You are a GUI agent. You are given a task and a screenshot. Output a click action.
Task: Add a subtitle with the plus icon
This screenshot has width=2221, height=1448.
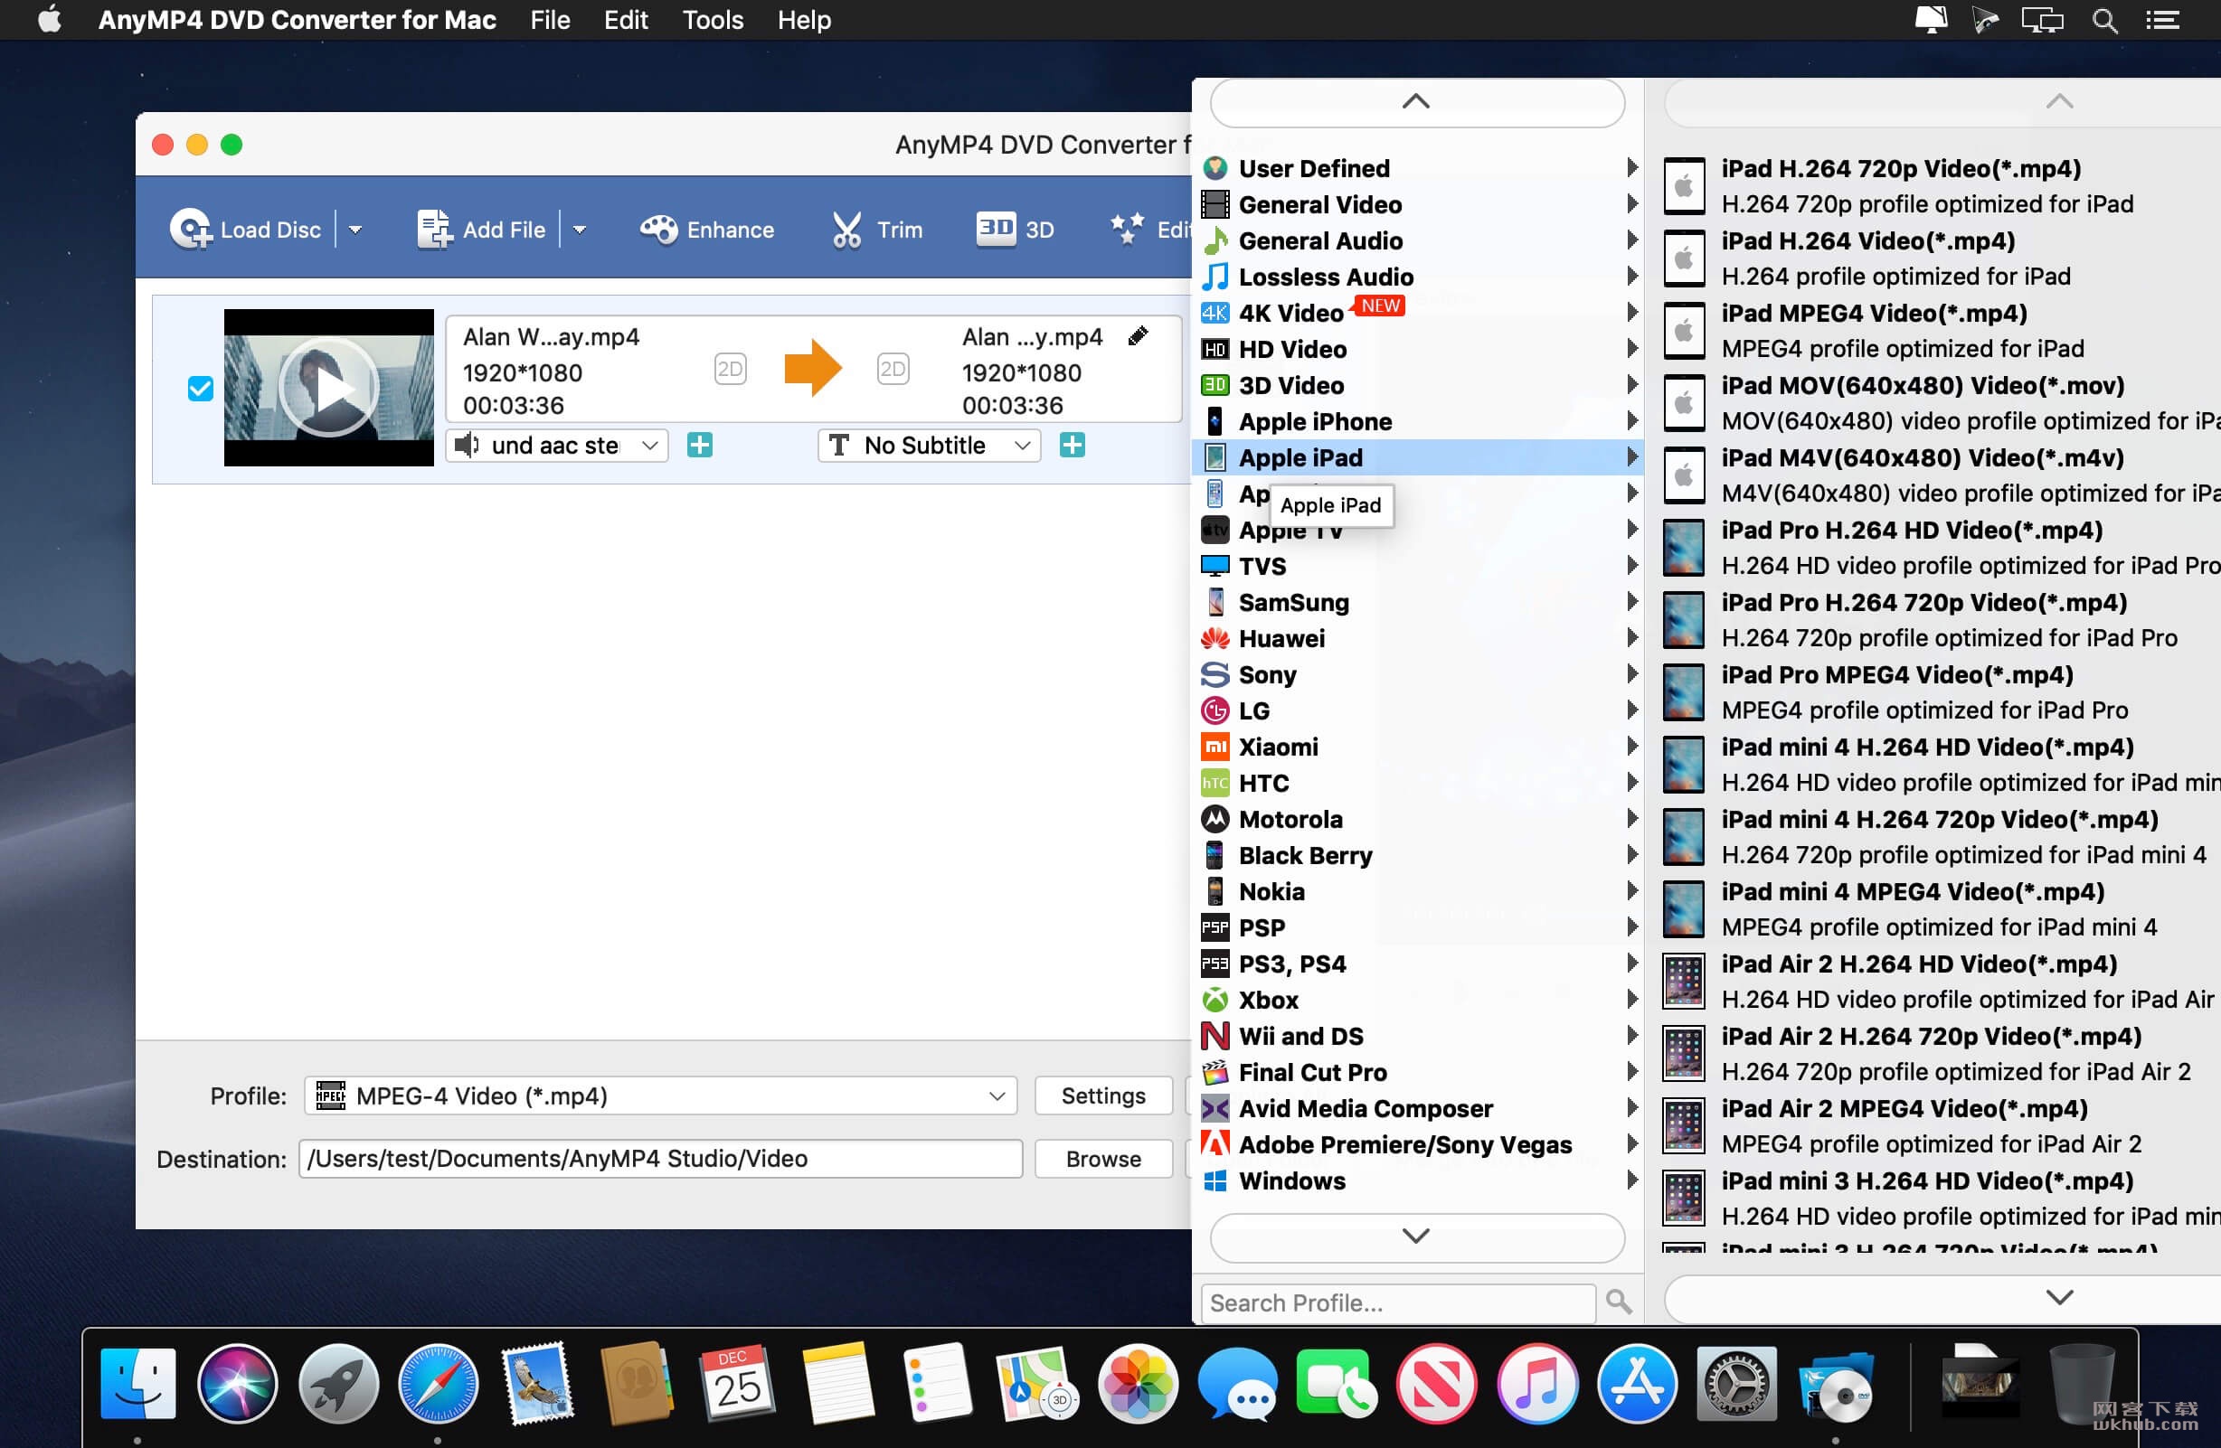coord(1073,445)
